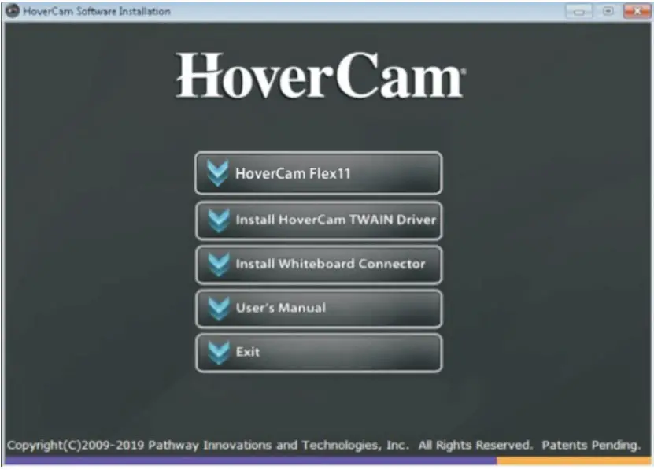
Task: Maximize the HoverCam installation window
Action: coord(608,11)
